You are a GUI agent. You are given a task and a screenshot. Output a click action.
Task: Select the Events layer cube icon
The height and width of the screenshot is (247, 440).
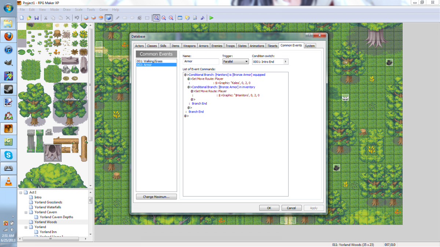(109, 18)
